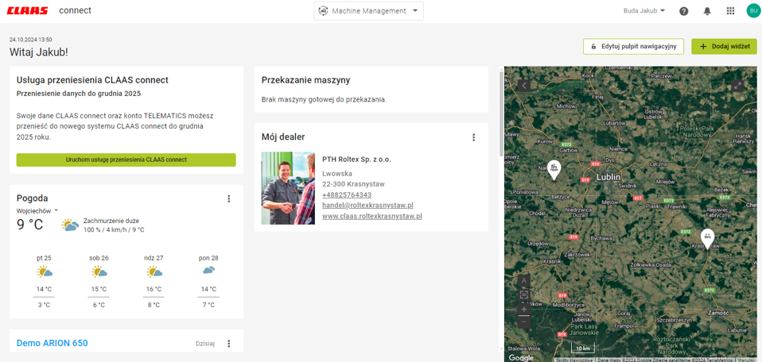Open the apps grid launcher
The height and width of the screenshot is (362, 762).
pyautogui.click(x=730, y=11)
